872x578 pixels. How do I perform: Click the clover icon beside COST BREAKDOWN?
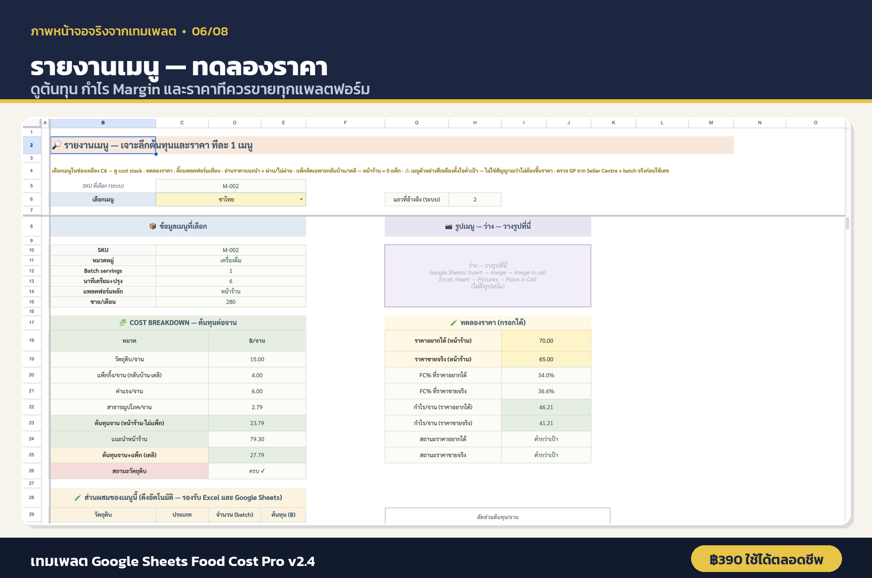coord(123,323)
